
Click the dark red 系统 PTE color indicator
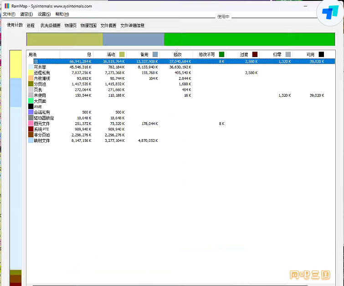pos(31,129)
